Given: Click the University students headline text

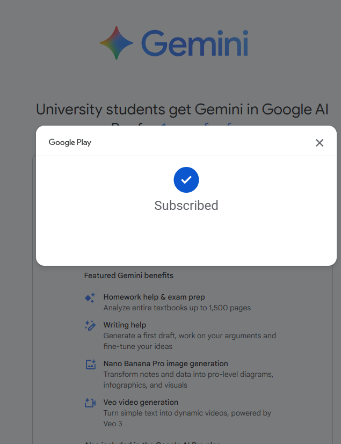Looking at the screenshot, I should [182, 110].
